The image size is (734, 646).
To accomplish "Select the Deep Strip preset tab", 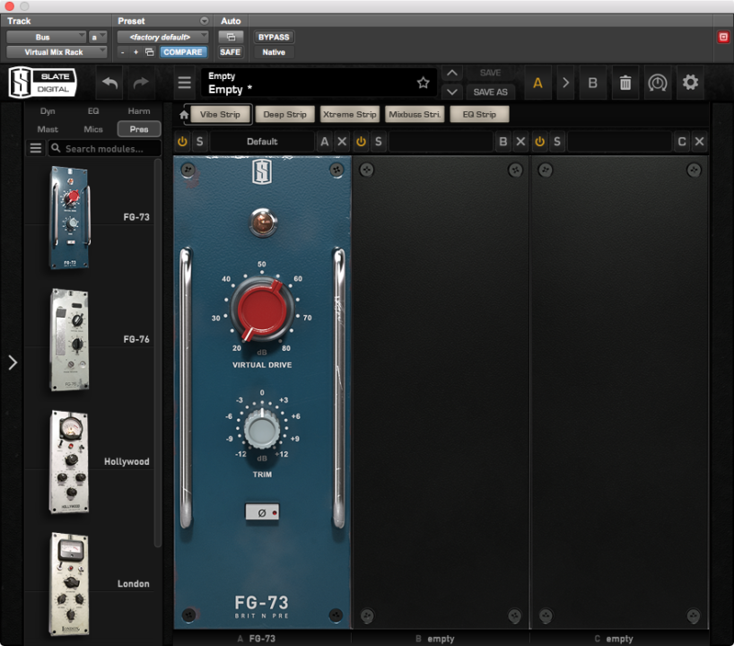I will tap(285, 115).
